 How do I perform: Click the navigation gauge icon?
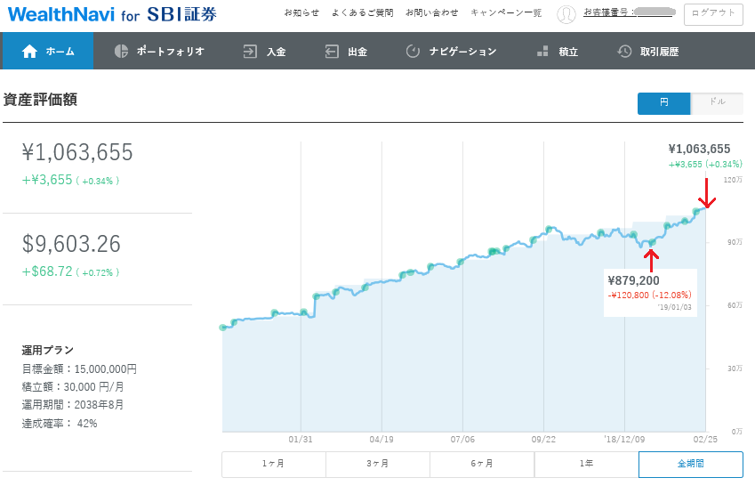[x=413, y=52]
